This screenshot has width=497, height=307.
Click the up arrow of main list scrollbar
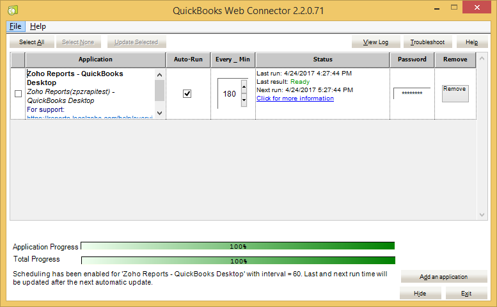pos(482,58)
